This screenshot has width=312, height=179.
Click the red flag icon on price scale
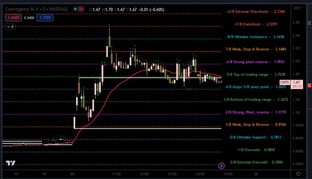click(310, 85)
